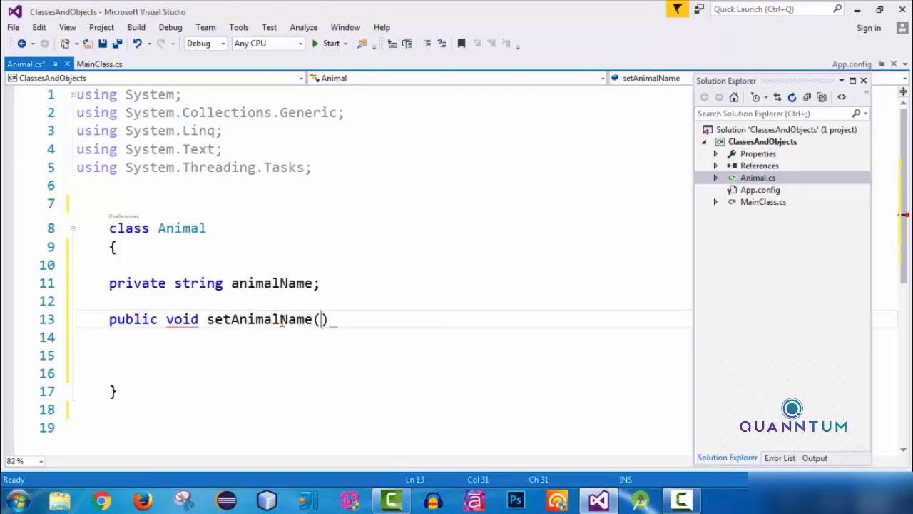Screen dimensions: 913x514
Task: Click the New Project toolbar icon
Action: click(x=65, y=44)
